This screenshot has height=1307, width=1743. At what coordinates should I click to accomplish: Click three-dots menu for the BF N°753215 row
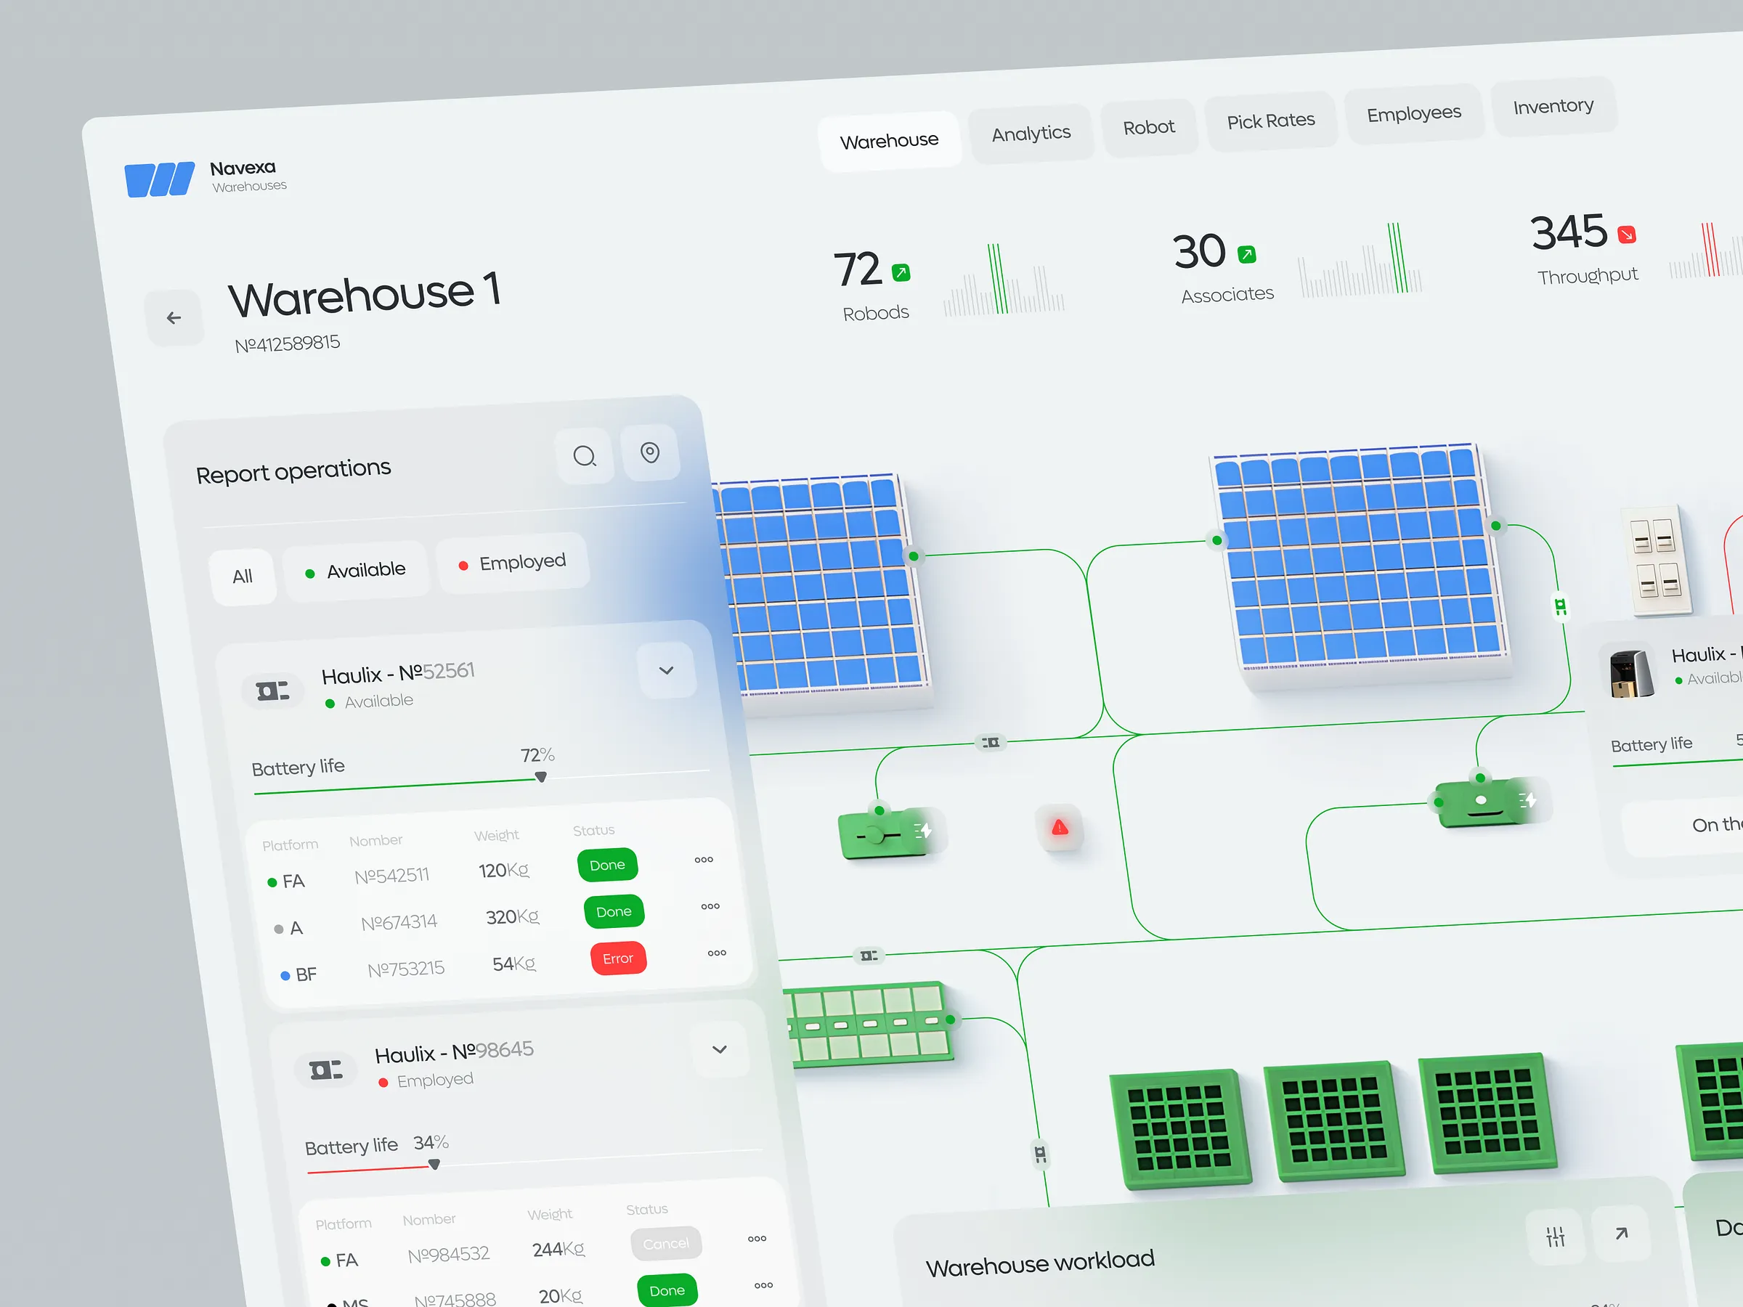[716, 953]
